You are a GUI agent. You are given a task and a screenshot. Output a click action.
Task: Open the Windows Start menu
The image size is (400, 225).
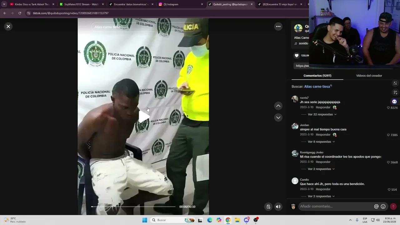145,220
